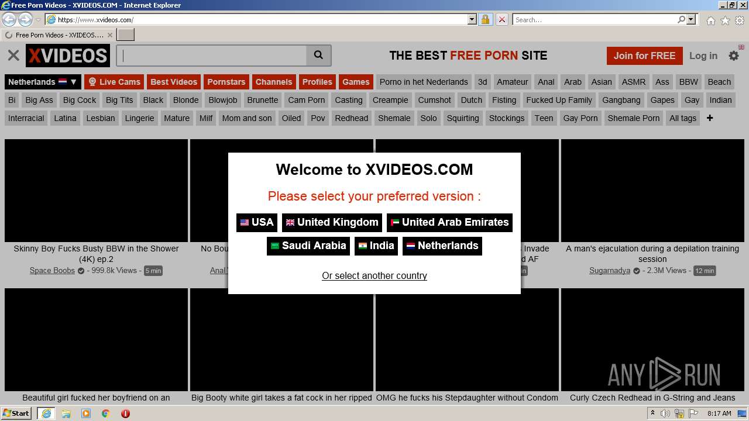
Task: Select the ASMR tag
Action: coord(634,82)
